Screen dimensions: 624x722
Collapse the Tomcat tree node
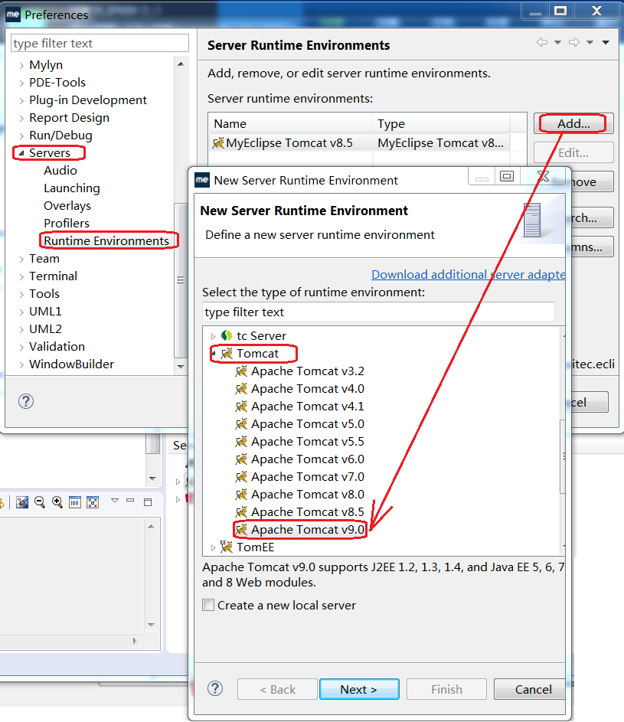(x=213, y=354)
